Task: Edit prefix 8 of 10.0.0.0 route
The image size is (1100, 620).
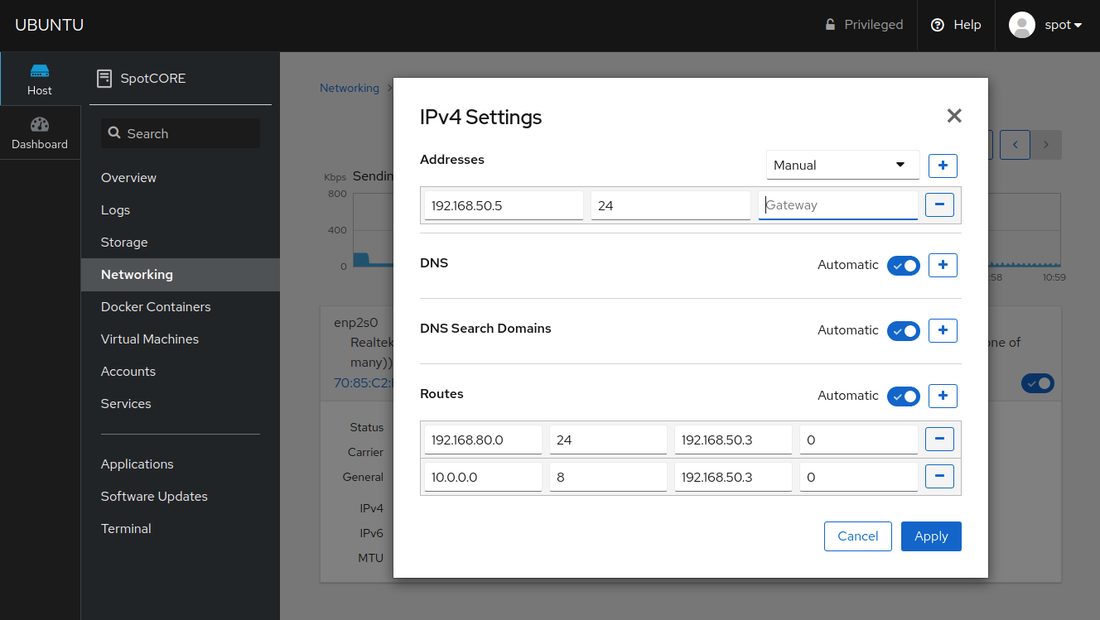Action: 608,478
